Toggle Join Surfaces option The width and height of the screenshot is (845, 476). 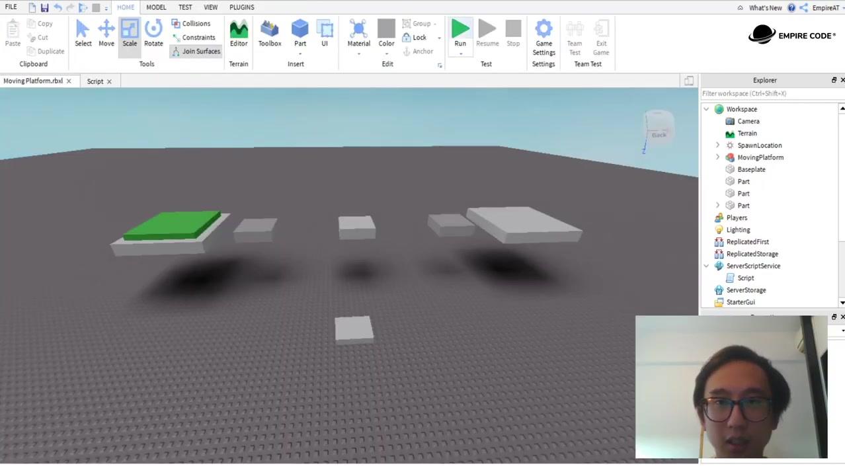(x=196, y=52)
